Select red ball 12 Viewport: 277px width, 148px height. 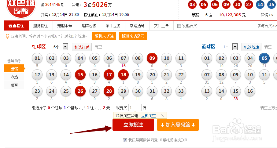(37, 75)
